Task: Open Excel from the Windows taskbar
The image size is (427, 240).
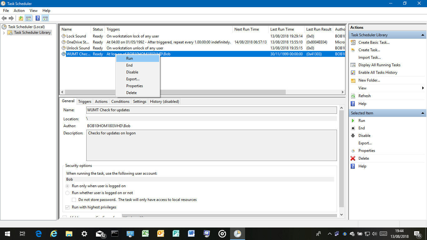Action: [x=145, y=233]
